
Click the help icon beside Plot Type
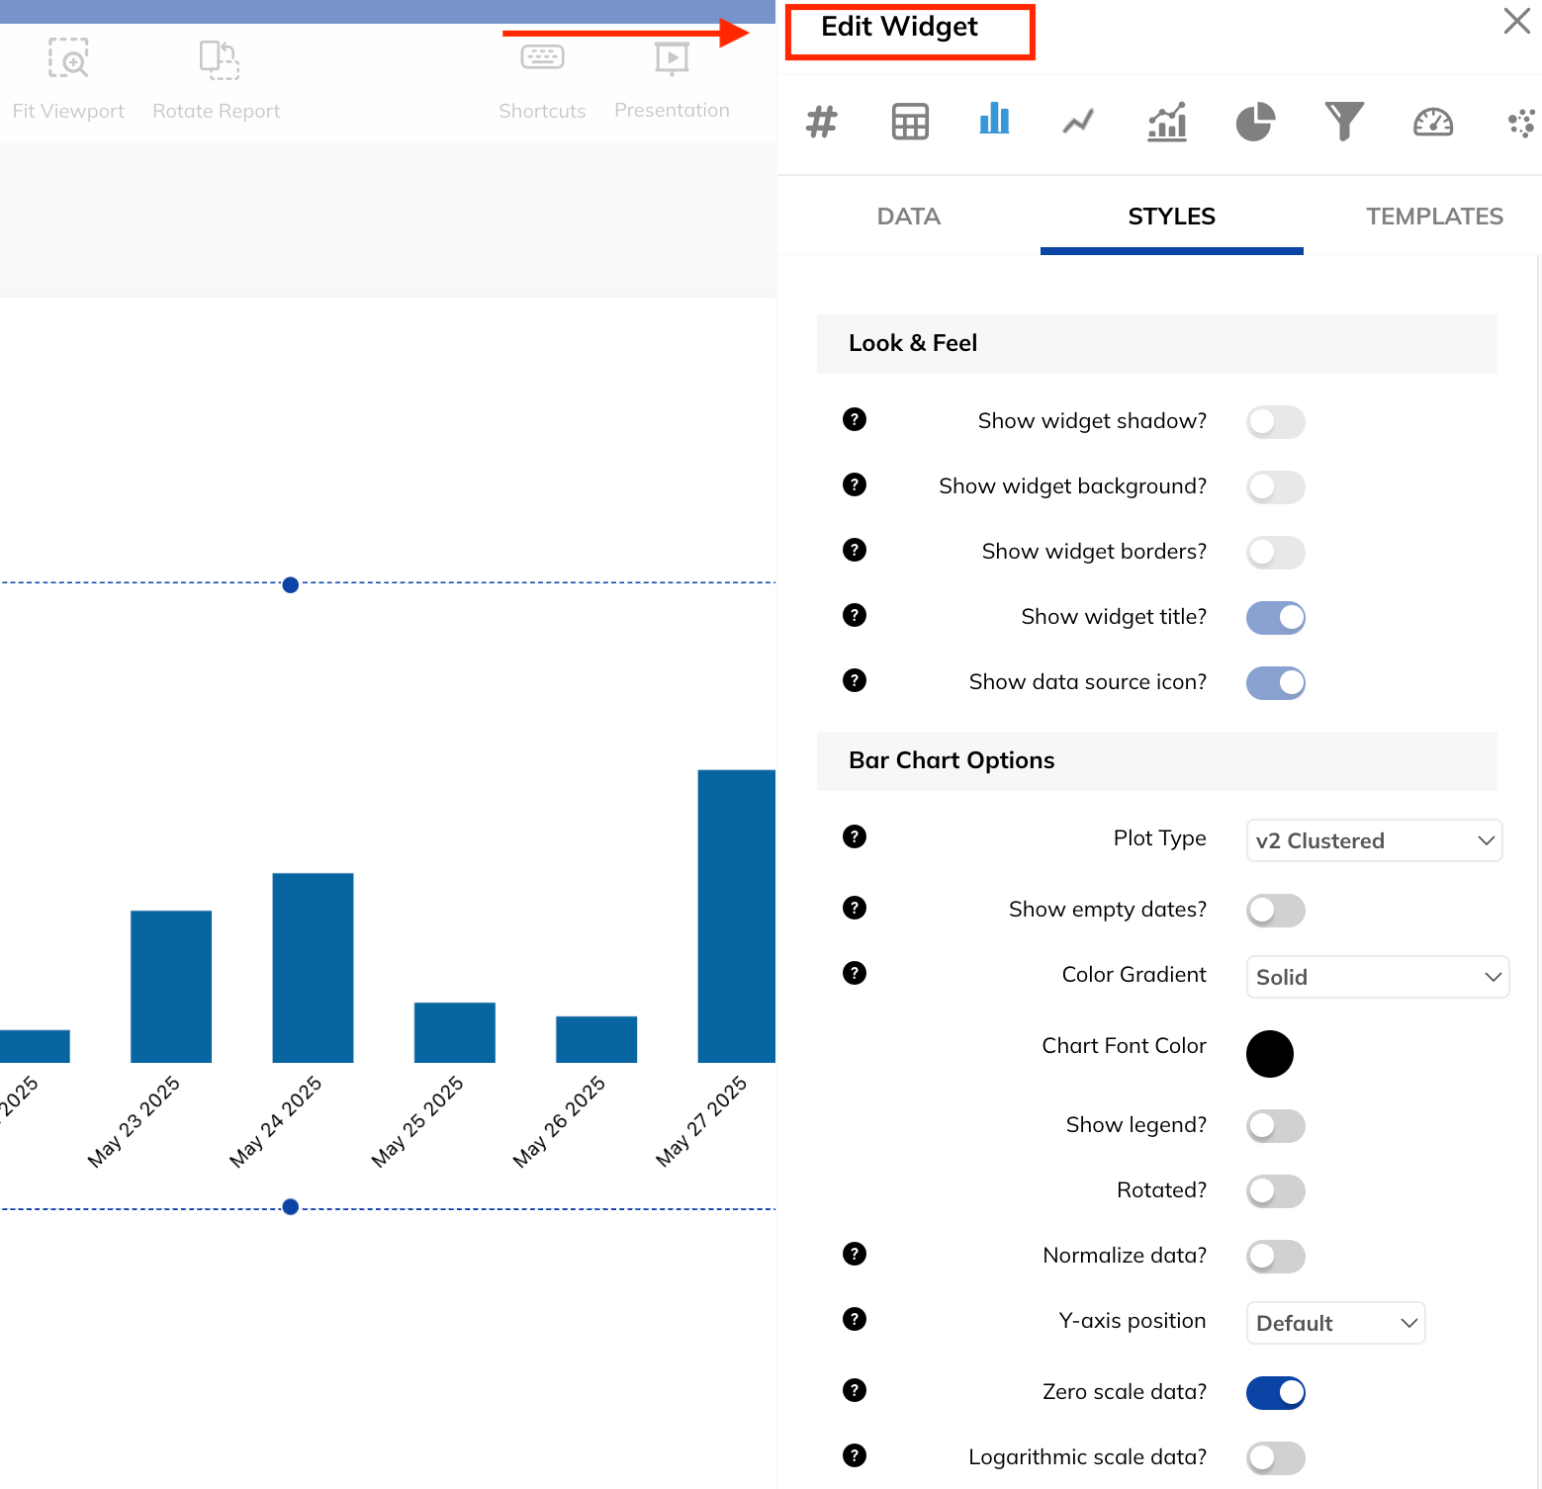(x=854, y=835)
